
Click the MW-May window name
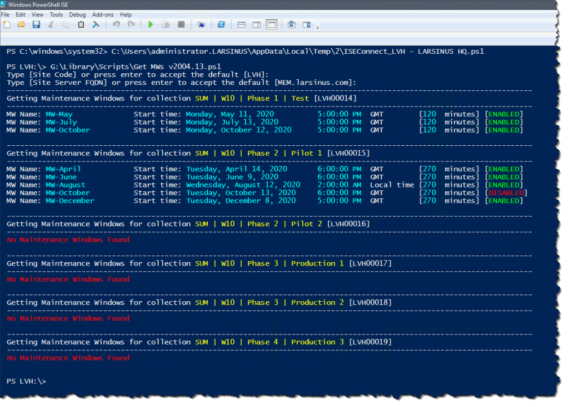(59, 114)
